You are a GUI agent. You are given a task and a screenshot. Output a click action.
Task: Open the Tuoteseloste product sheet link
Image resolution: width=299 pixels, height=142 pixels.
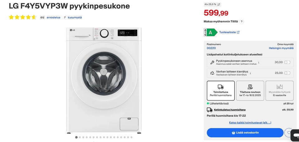229,32
